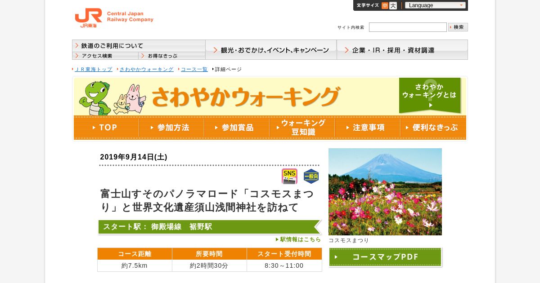Viewport: 540px width, 283px height.
Task: Click the 約7.5km distance cell
Action: (x=135, y=265)
